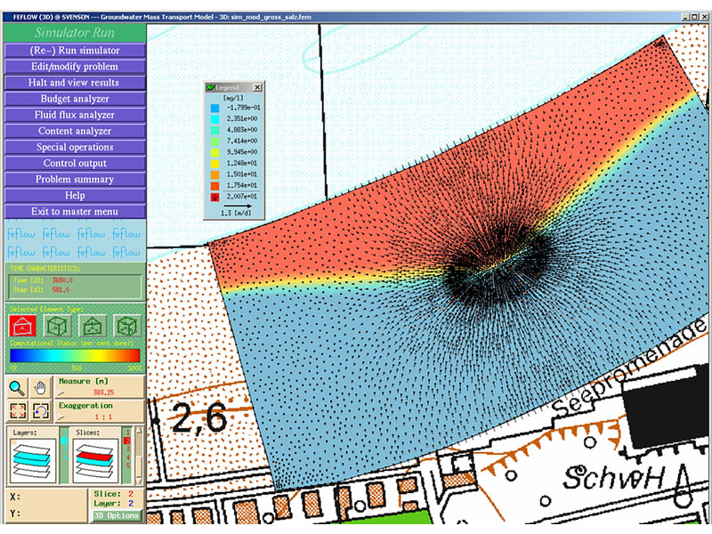Click the rotate/refresh view icon
Viewport: 712px width, 534px height.
40,411
